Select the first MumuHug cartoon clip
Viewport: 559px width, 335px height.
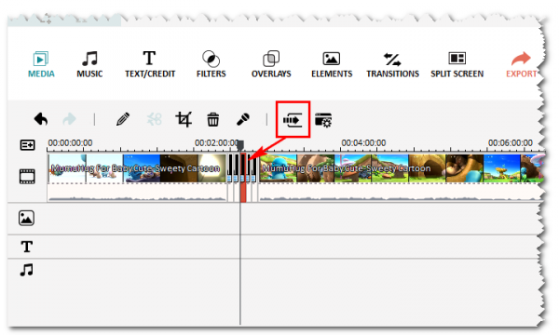pos(137,168)
